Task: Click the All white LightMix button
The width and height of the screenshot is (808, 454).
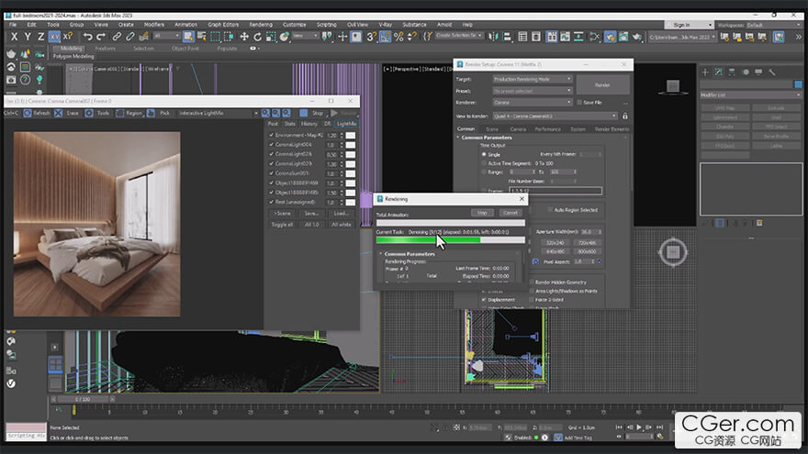Action: pyautogui.click(x=342, y=225)
